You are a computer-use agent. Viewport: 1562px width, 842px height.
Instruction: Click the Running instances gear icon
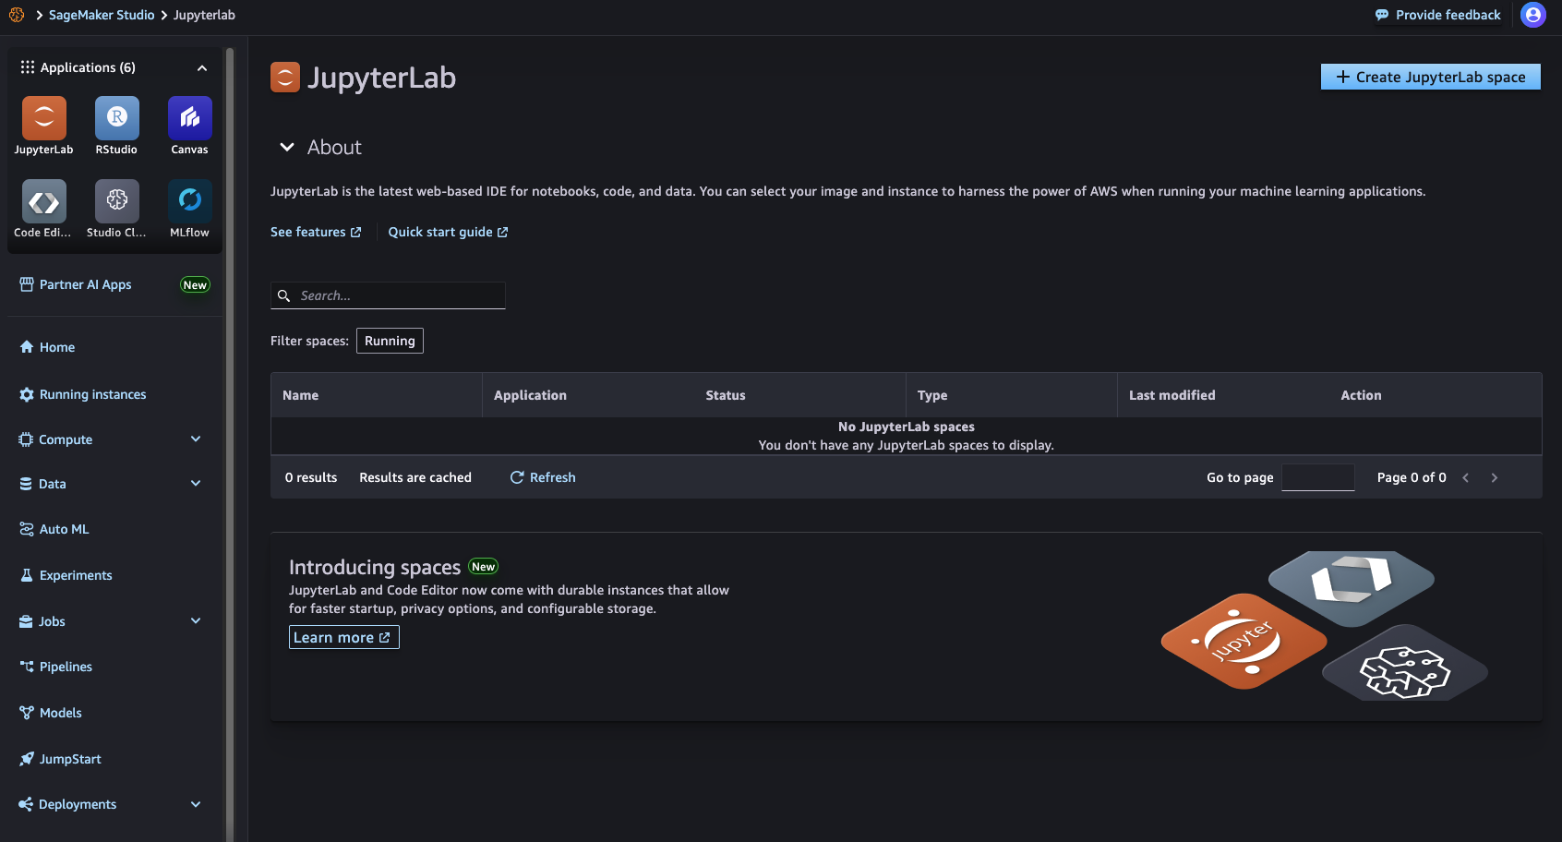pyautogui.click(x=27, y=394)
